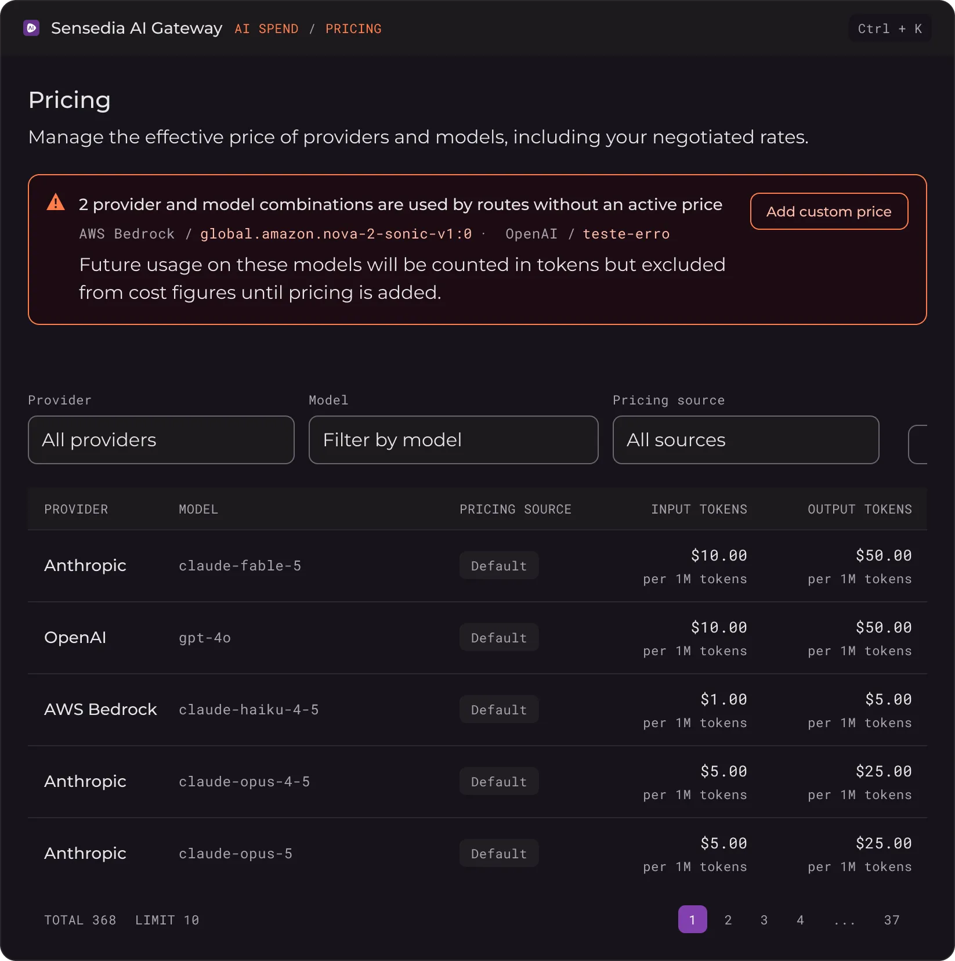Viewport: 955px width, 961px height.
Task: Click Default badge in the claude-haiku-4-5 row
Action: (x=499, y=709)
